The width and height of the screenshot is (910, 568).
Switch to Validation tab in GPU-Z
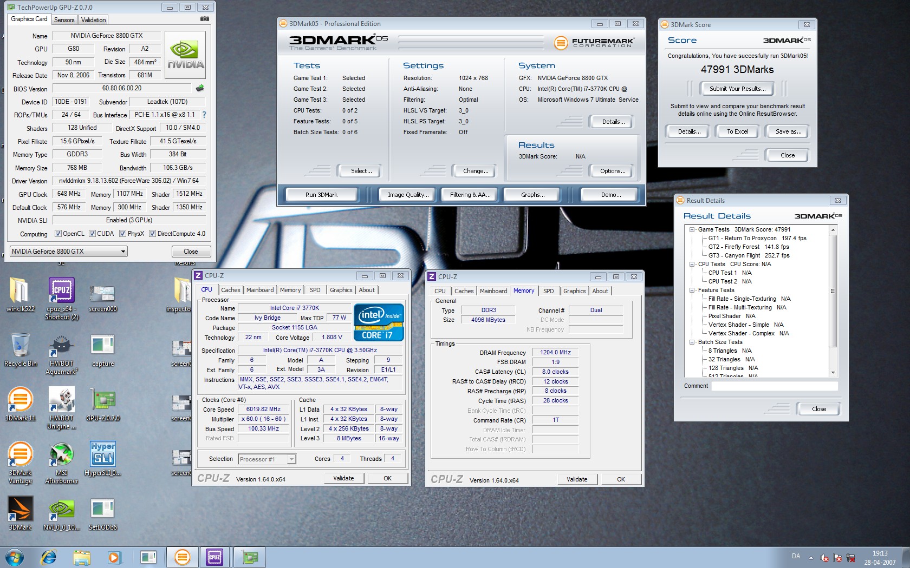(94, 20)
